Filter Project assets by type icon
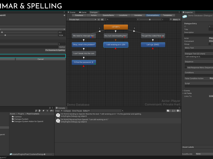This screenshot has width=213, height=159. [x=40, y=111]
